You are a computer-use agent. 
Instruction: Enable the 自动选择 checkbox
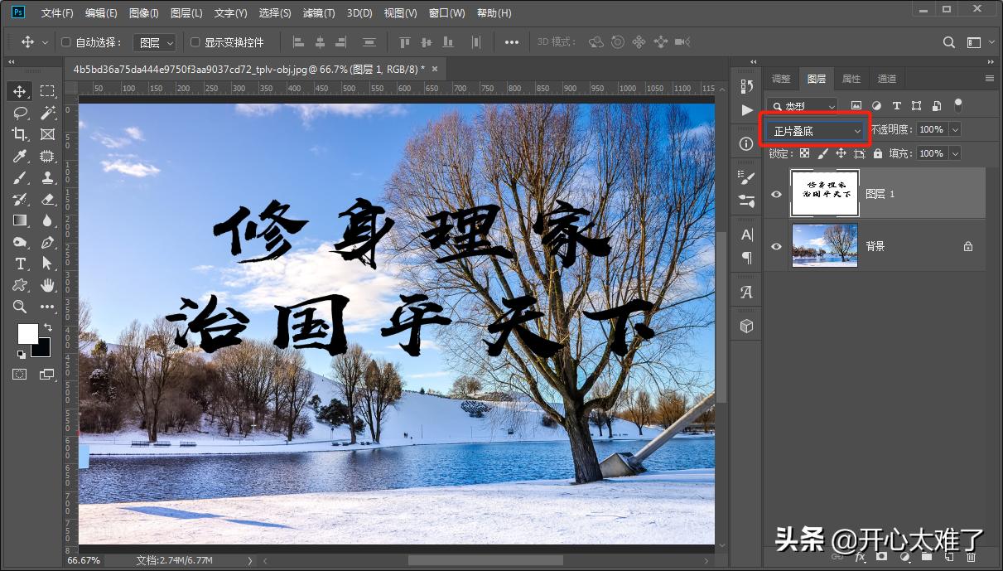[65, 41]
